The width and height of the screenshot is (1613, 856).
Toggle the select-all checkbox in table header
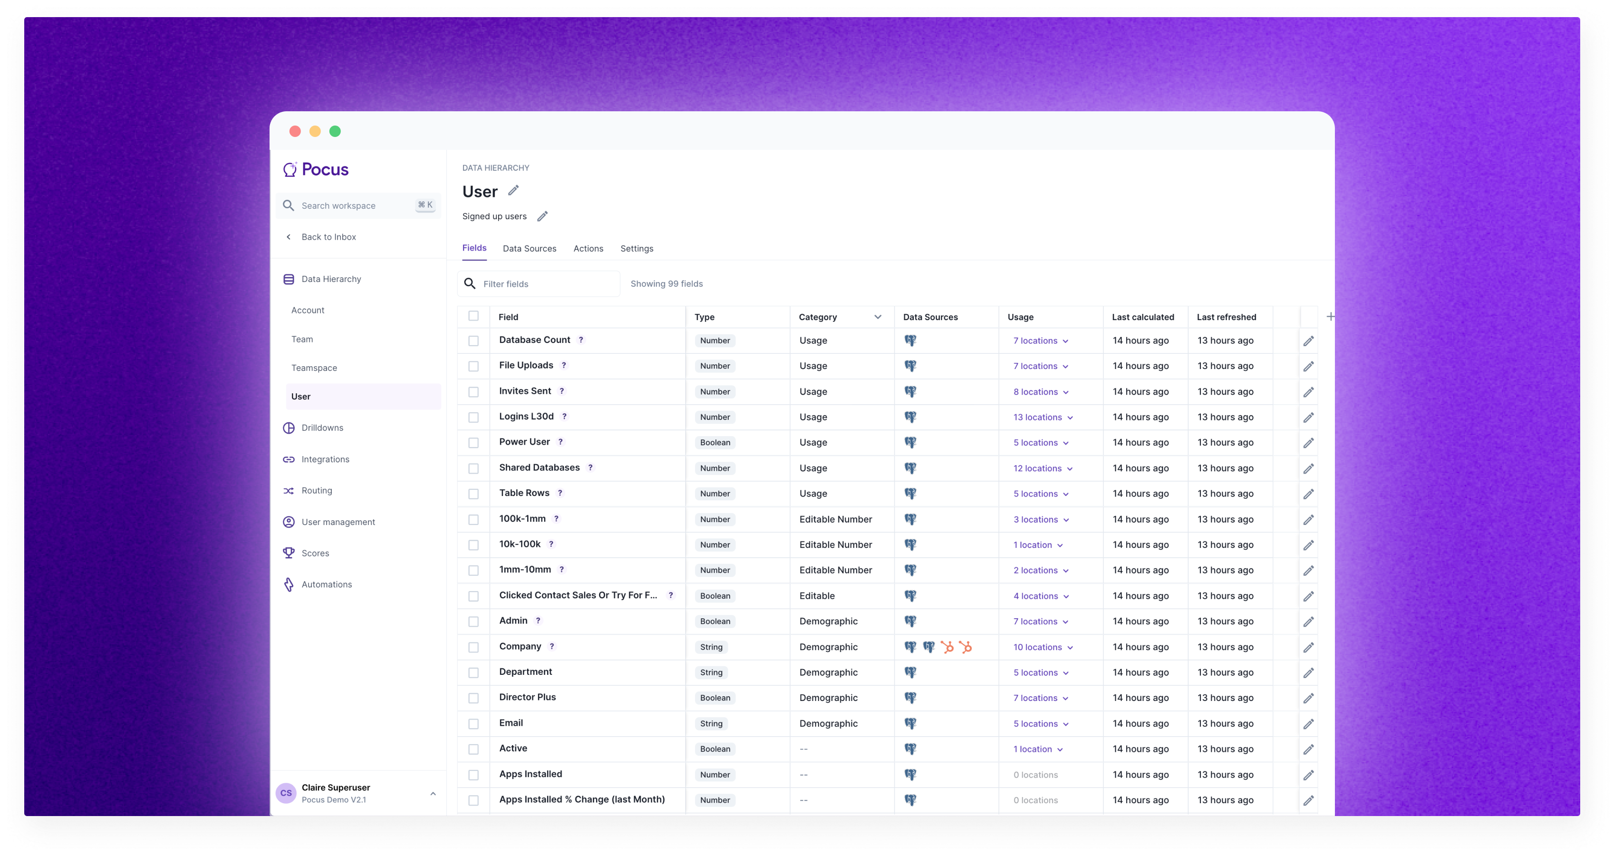(473, 316)
